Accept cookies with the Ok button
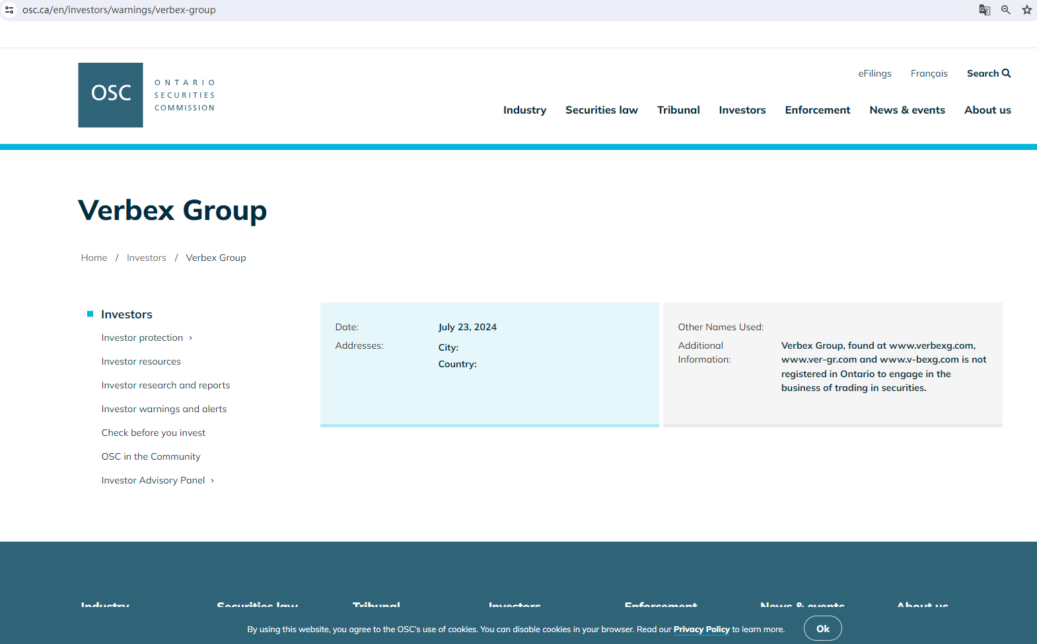 822,629
